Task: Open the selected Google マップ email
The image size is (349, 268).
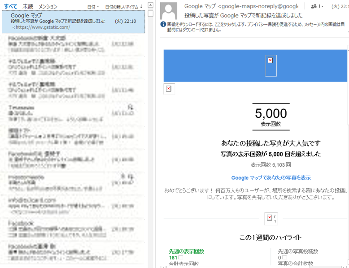Action: (73, 22)
